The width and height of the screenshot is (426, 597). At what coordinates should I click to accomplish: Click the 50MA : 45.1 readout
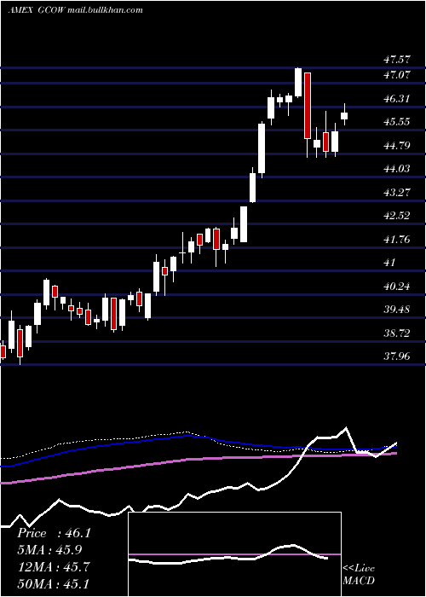tap(54, 583)
